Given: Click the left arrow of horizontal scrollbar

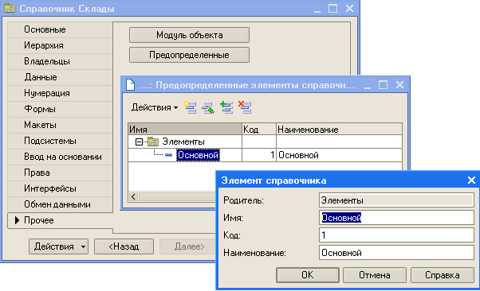Looking at the screenshot, I should (x=133, y=196).
